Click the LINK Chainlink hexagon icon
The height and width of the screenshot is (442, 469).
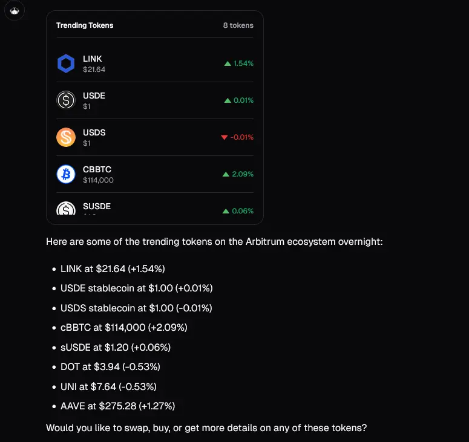click(66, 63)
